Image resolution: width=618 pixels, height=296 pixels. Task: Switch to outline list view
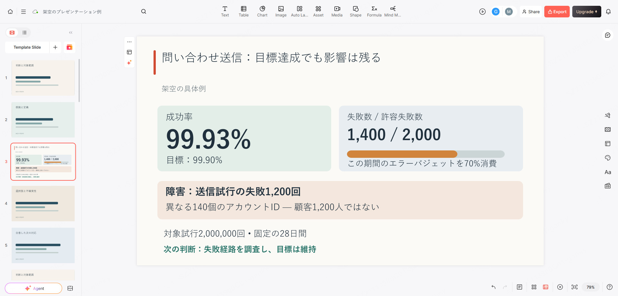24,33
